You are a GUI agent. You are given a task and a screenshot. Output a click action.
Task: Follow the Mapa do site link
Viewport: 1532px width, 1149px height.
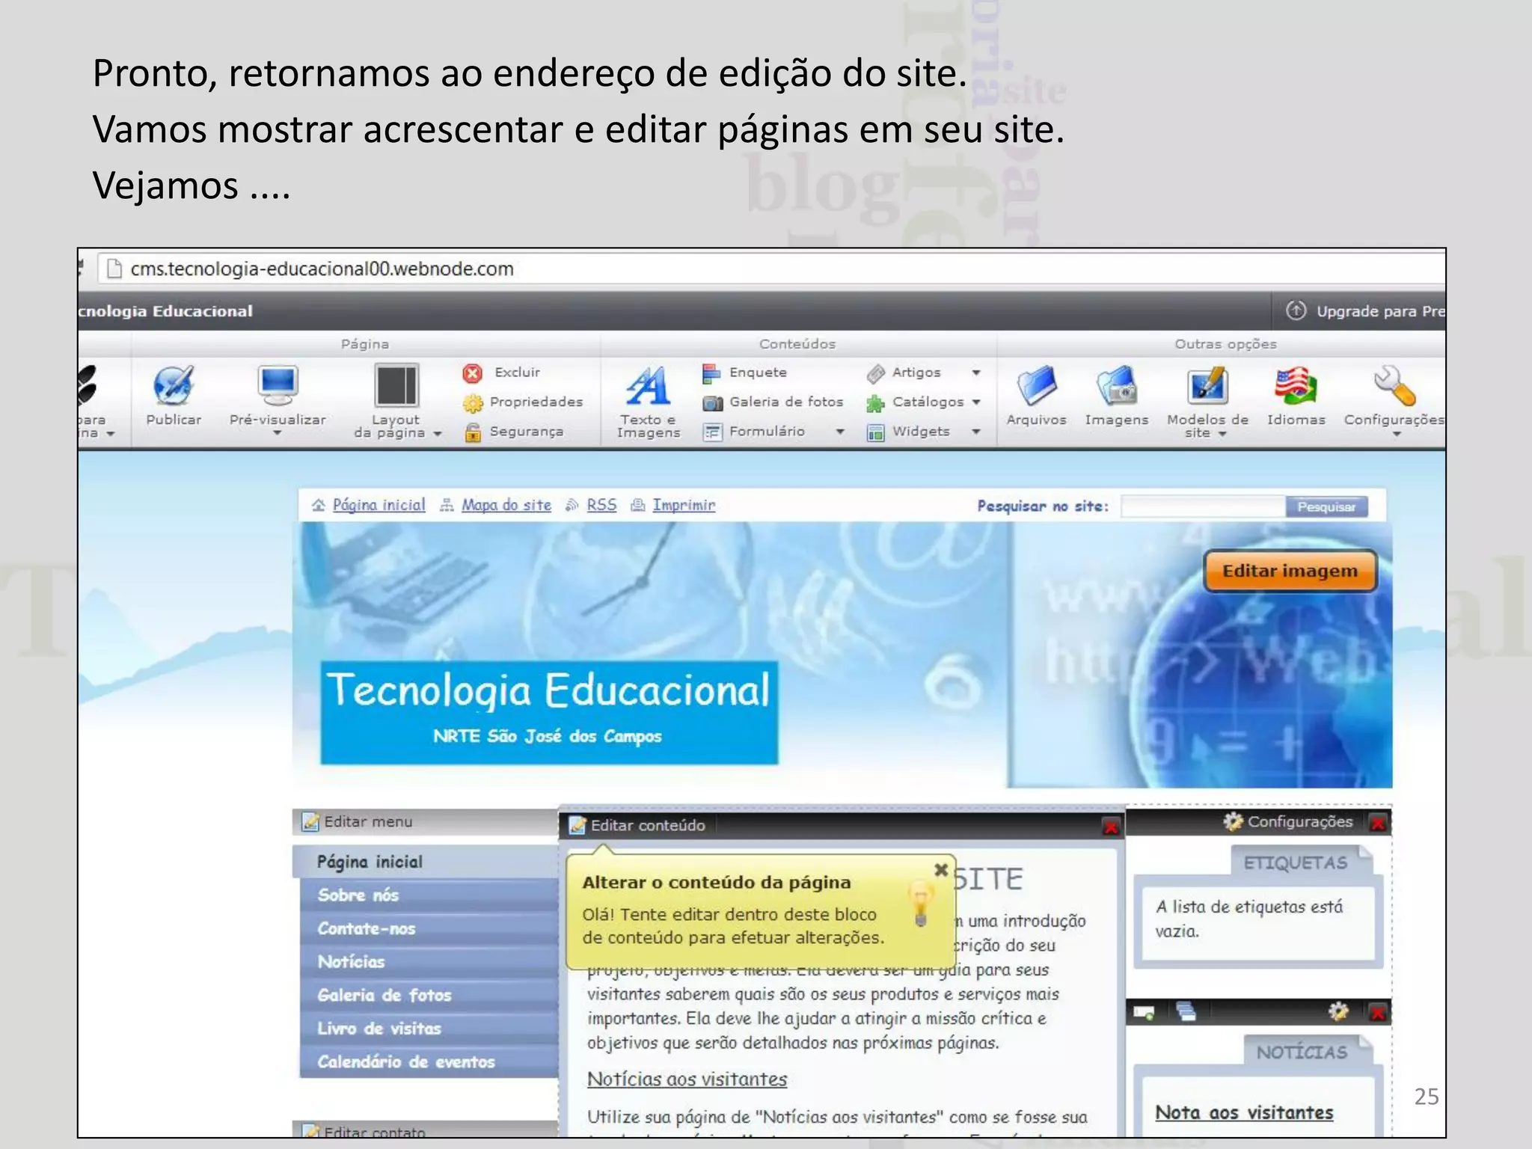[506, 505]
